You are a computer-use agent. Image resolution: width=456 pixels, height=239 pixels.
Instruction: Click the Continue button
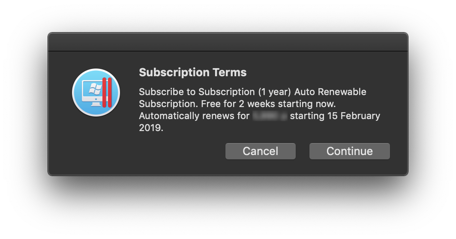tap(349, 151)
